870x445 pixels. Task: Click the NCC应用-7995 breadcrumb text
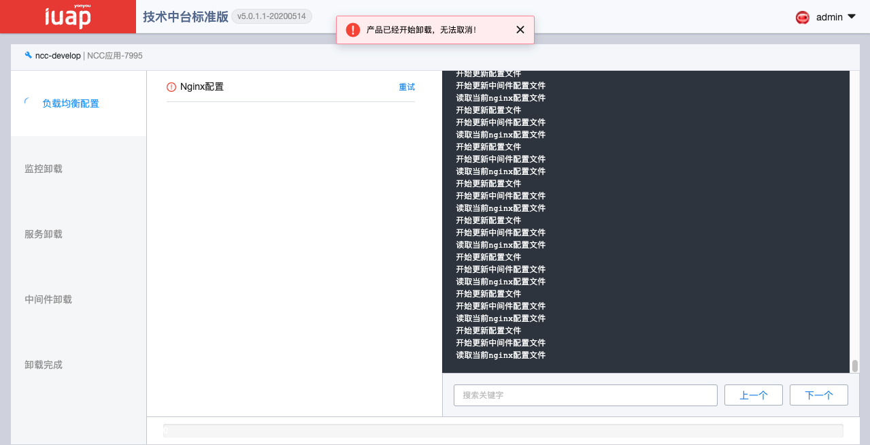point(115,56)
